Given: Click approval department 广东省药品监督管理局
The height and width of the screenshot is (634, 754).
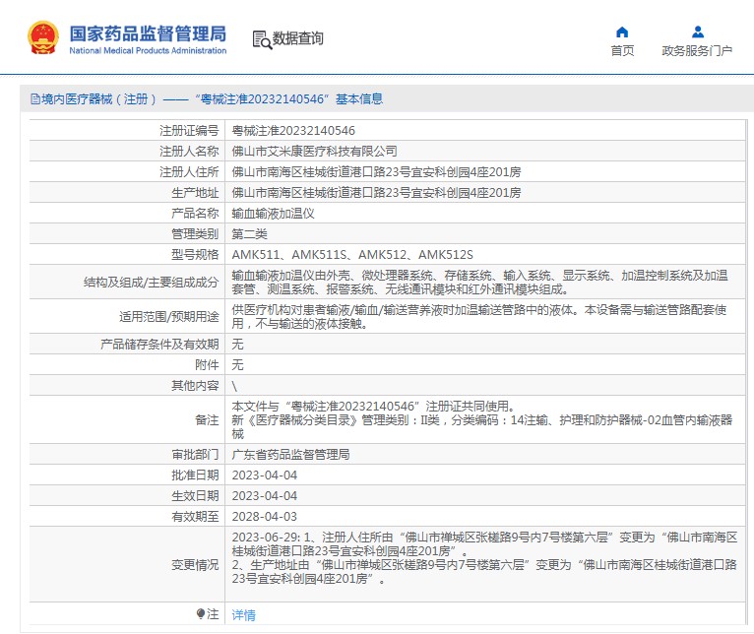Looking at the screenshot, I should tap(290, 455).
